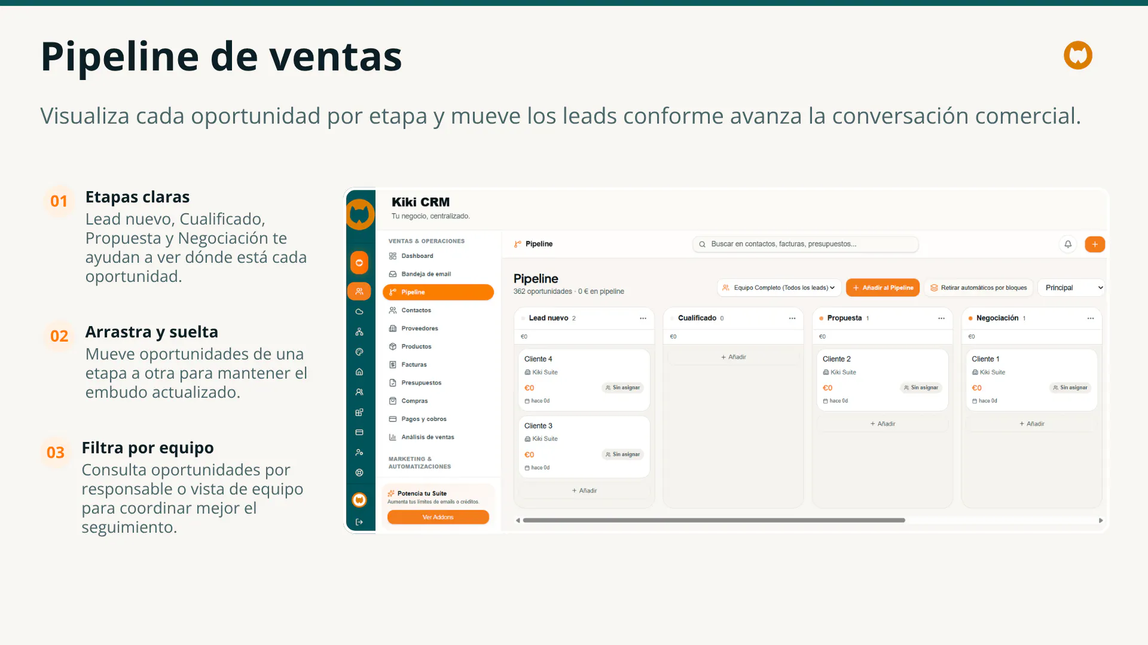
Task: Go to the home icon in the rail
Action: click(359, 372)
